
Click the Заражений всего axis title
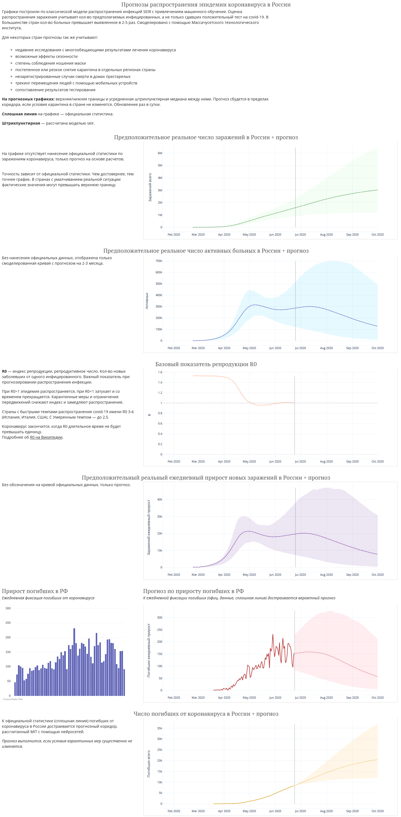coord(150,188)
